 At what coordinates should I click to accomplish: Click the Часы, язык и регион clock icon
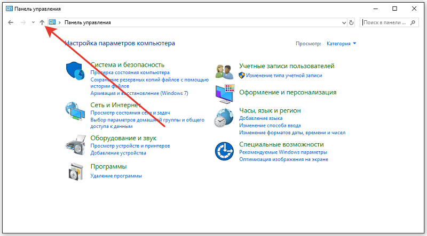coord(224,118)
